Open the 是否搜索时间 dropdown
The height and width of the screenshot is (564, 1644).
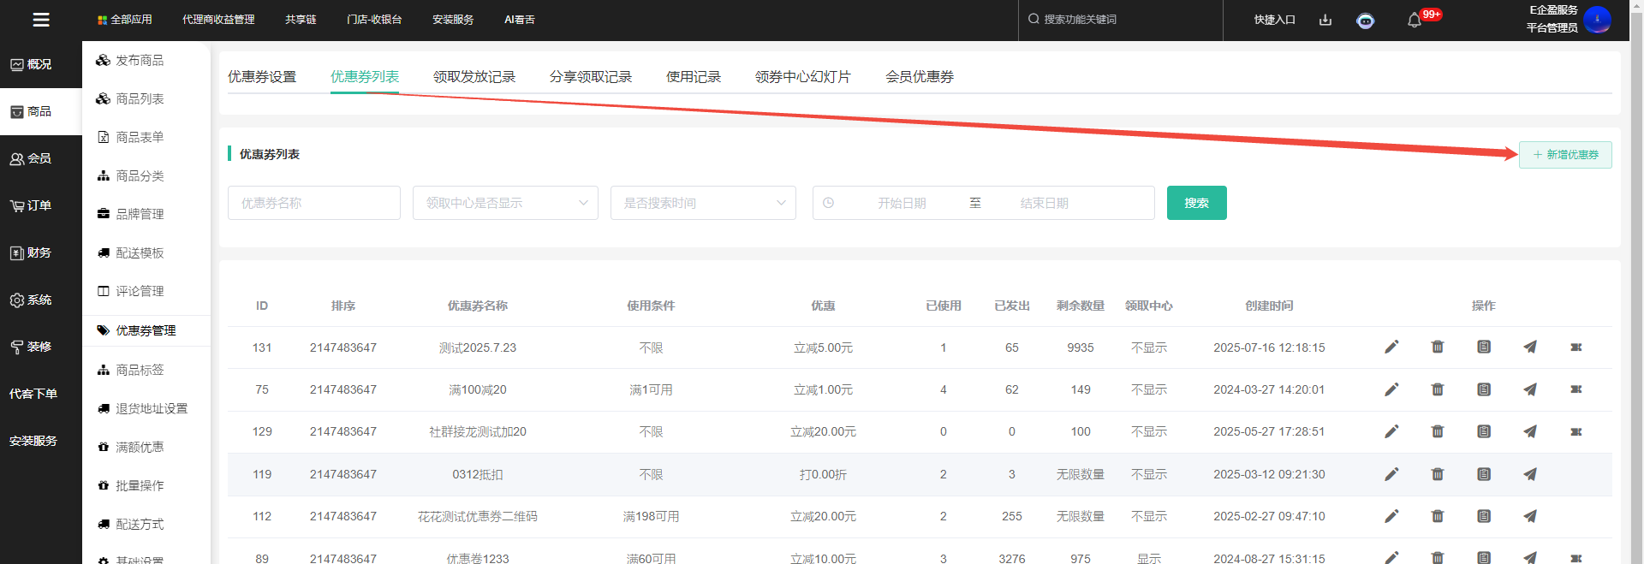pyautogui.click(x=703, y=203)
